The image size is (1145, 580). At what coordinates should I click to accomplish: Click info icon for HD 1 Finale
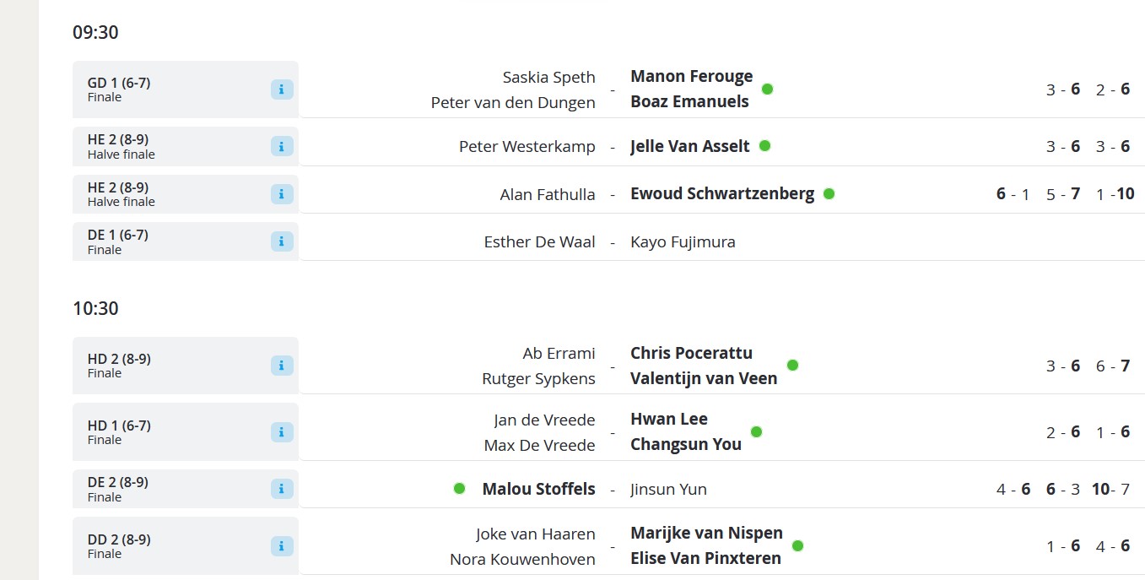pyautogui.click(x=282, y=432)
